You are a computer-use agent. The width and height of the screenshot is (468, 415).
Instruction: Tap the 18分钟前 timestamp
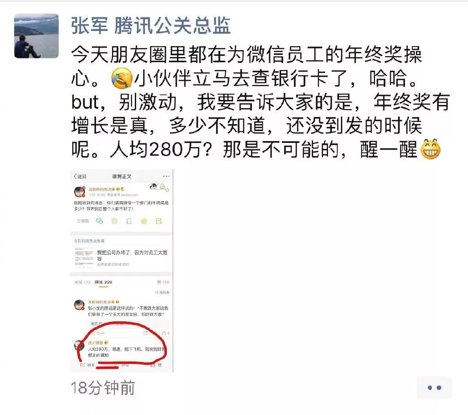[103, 388]
